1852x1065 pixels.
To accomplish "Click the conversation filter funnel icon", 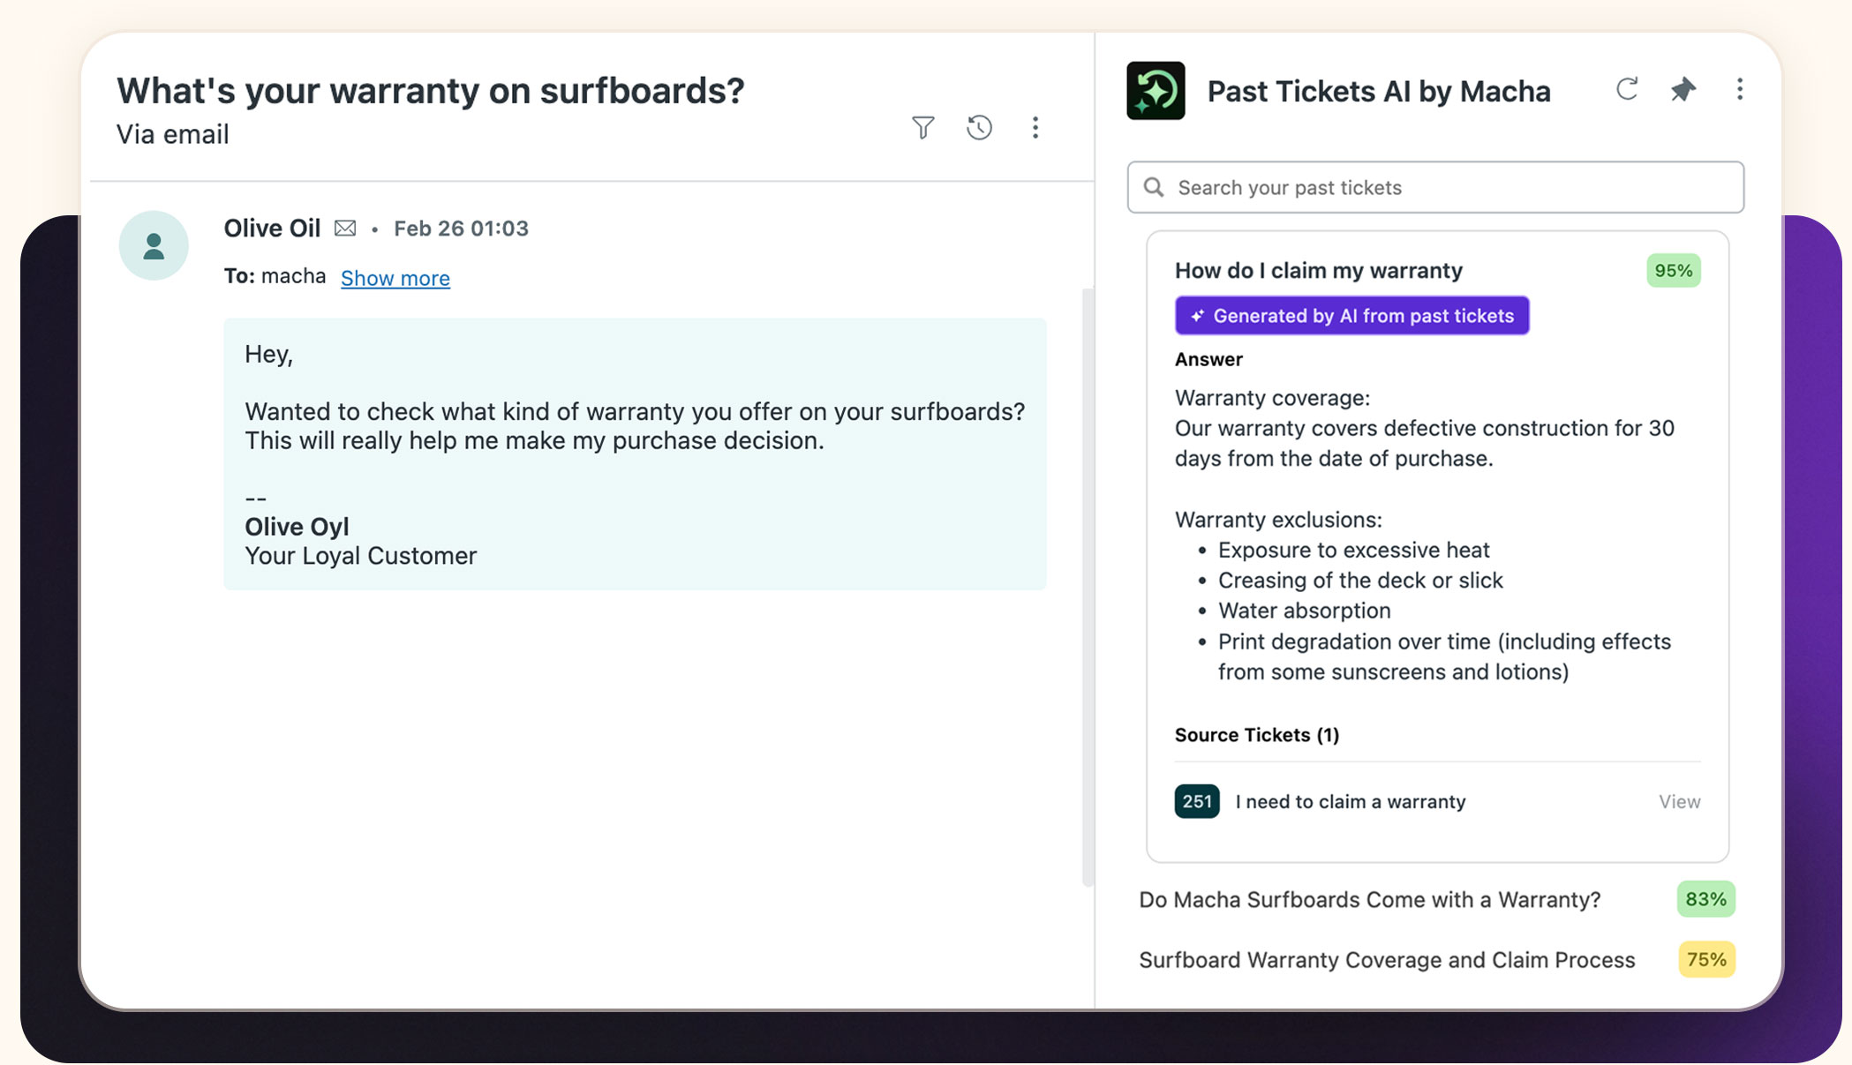I will click(x=922, y=128).
